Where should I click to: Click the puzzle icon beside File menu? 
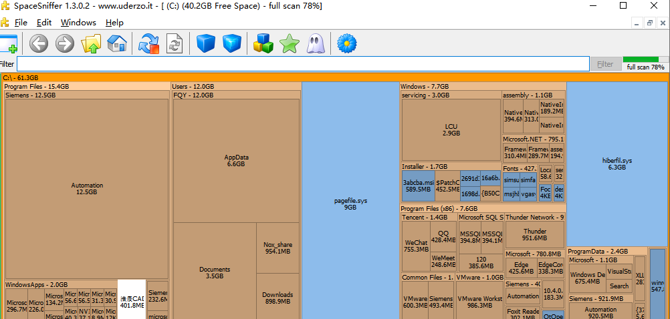click(5, 22)
